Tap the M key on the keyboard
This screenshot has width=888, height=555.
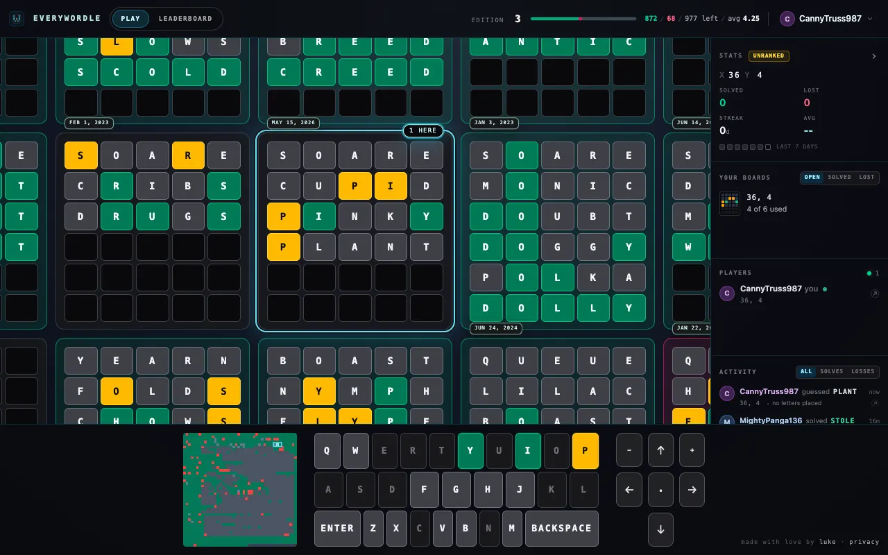point(512,529)
